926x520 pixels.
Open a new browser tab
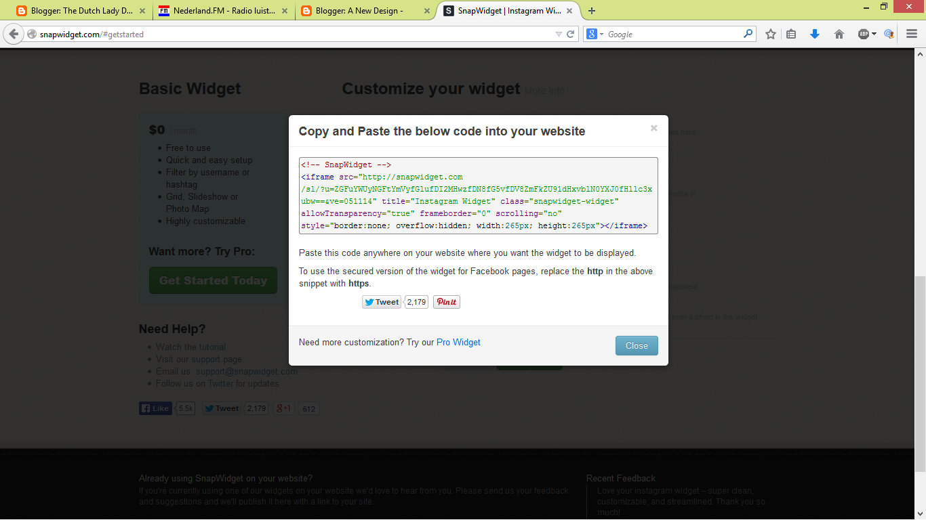[592, 11]
